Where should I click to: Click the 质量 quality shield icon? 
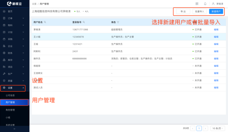[x=4, y=81]
